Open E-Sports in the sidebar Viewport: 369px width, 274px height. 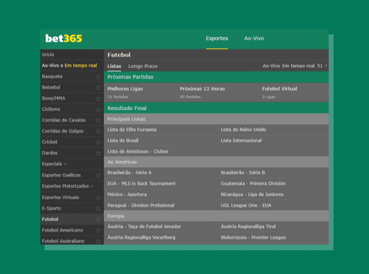point(51,208)
